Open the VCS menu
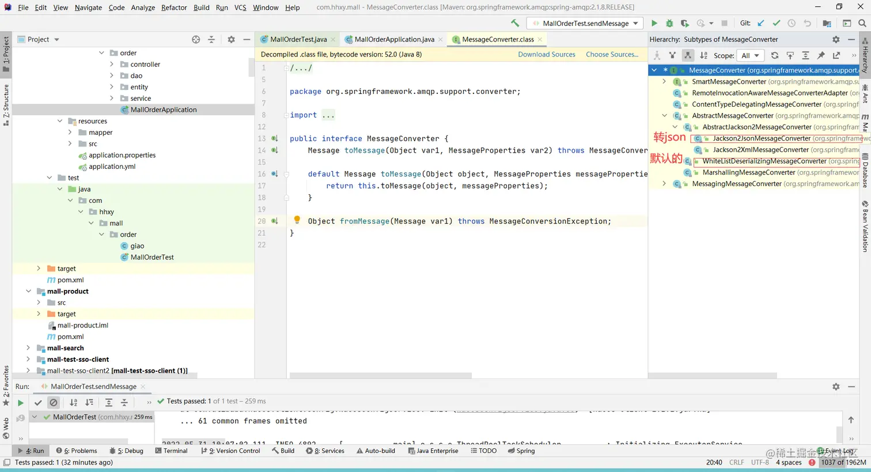871x472 pixels. pos(240,7)
